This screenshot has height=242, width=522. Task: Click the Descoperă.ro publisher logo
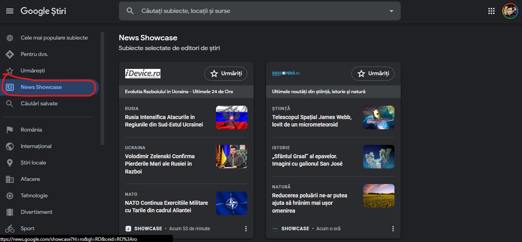tap(286, 74)
